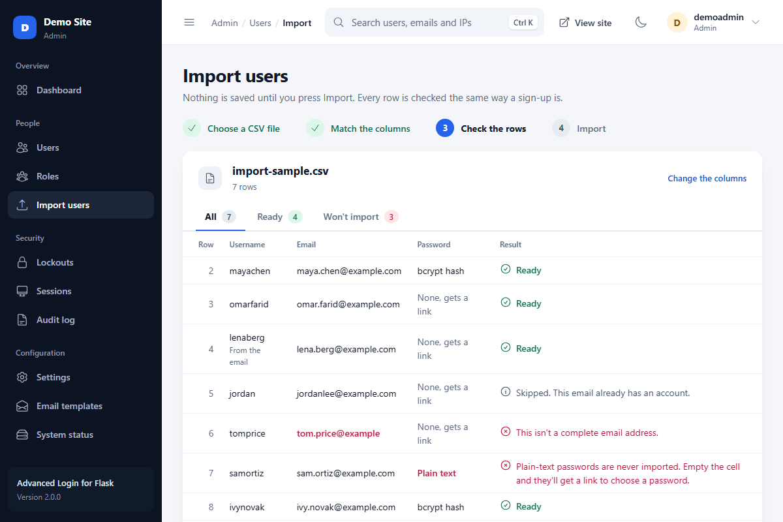Click Ready check icon for omarfarid row
Screen dimensions: 783x522
[x=505, y=303]
